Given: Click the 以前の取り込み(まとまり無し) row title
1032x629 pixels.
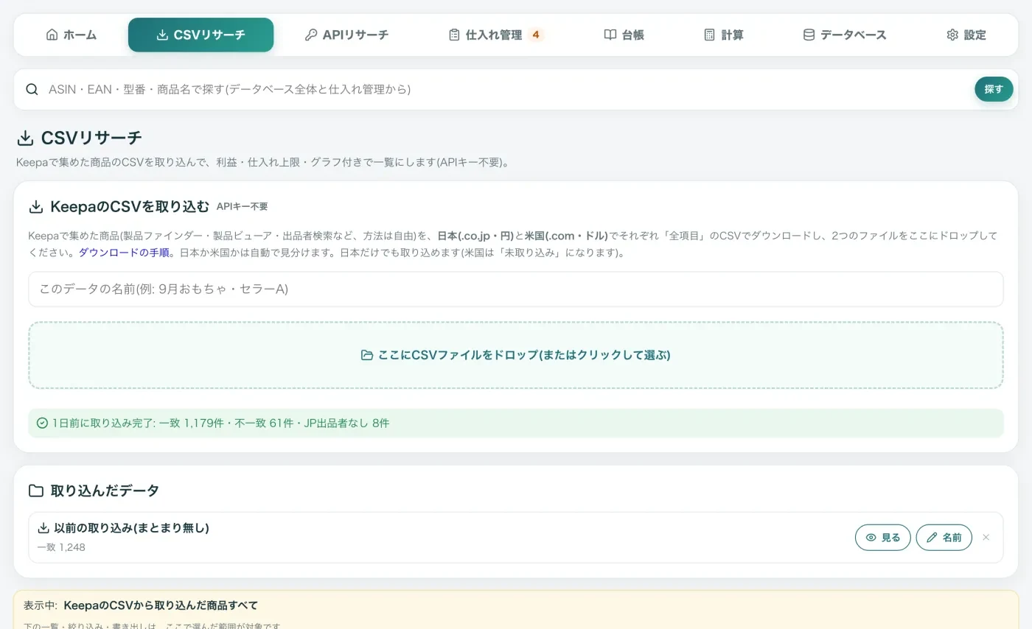Looking at the screenshot, I should click(132, 528).
